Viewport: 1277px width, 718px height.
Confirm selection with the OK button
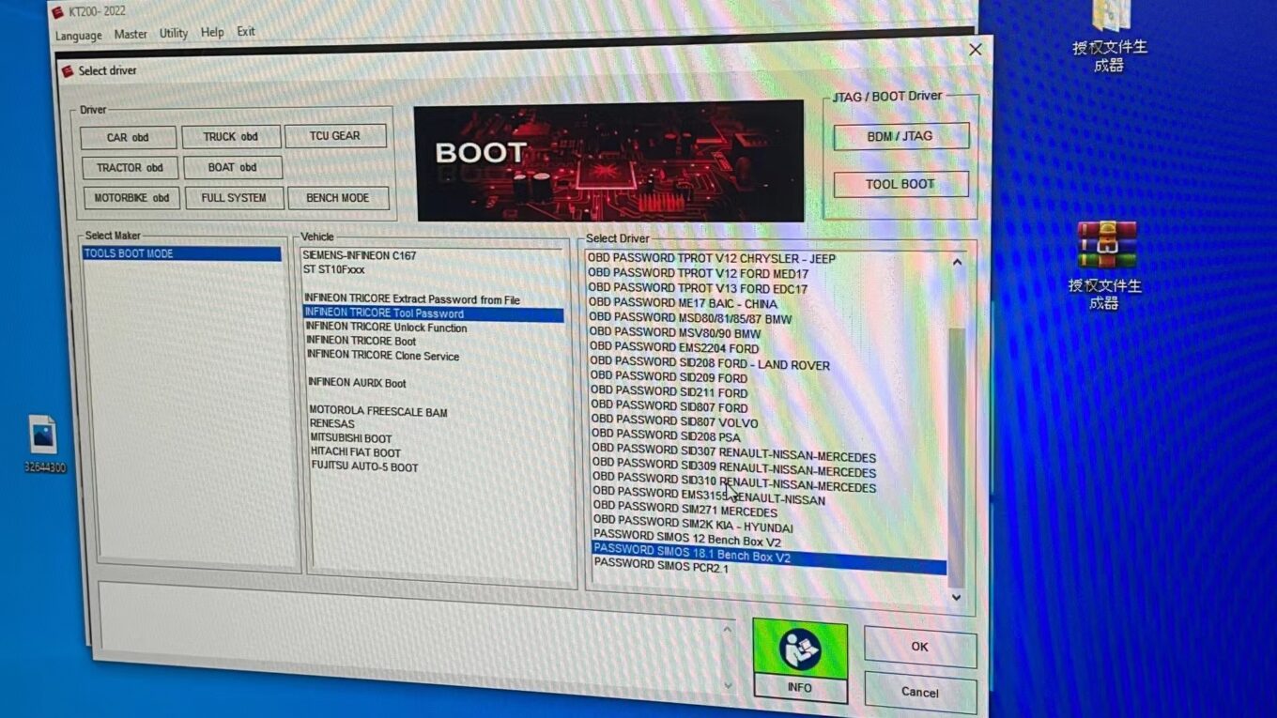pyautogui.click(x=918, y=646)
